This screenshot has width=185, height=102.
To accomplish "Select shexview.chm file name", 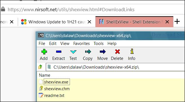I will pos(57,89).
